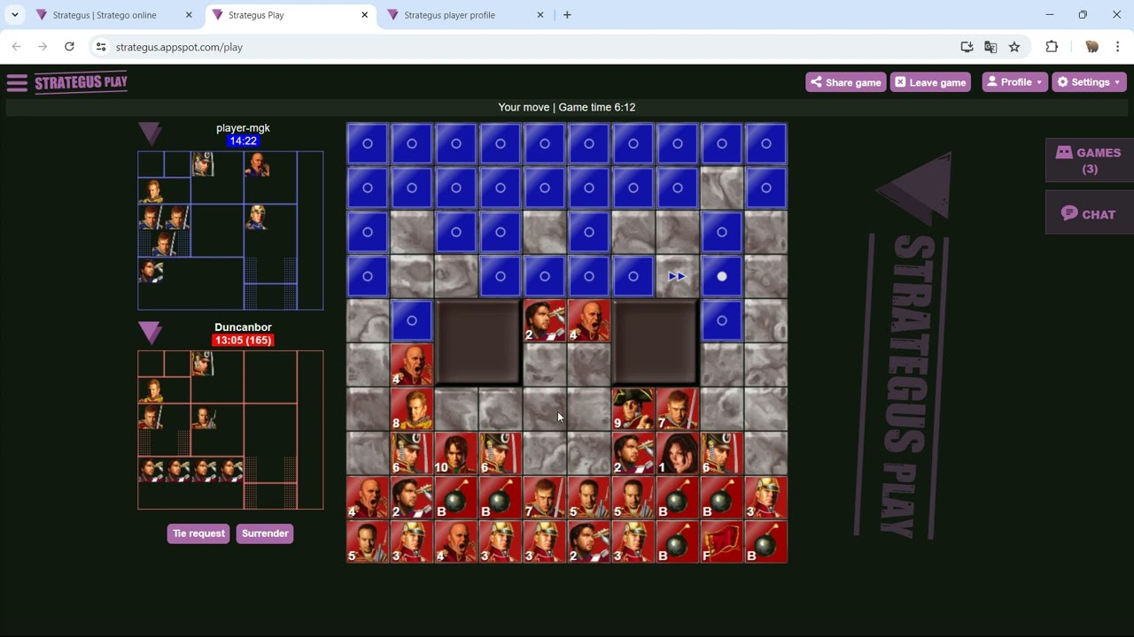The image size is (1134, 637).
Task: Select the red 3 piece in bottom-right area
Action: [765, 497]
